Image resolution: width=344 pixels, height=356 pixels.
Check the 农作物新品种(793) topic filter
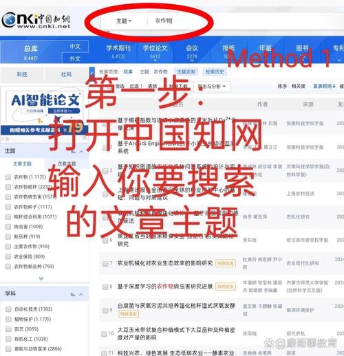8,267
